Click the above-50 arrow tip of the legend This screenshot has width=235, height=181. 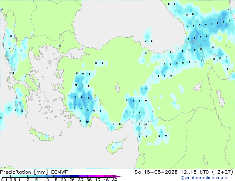(x=118, y=176)
